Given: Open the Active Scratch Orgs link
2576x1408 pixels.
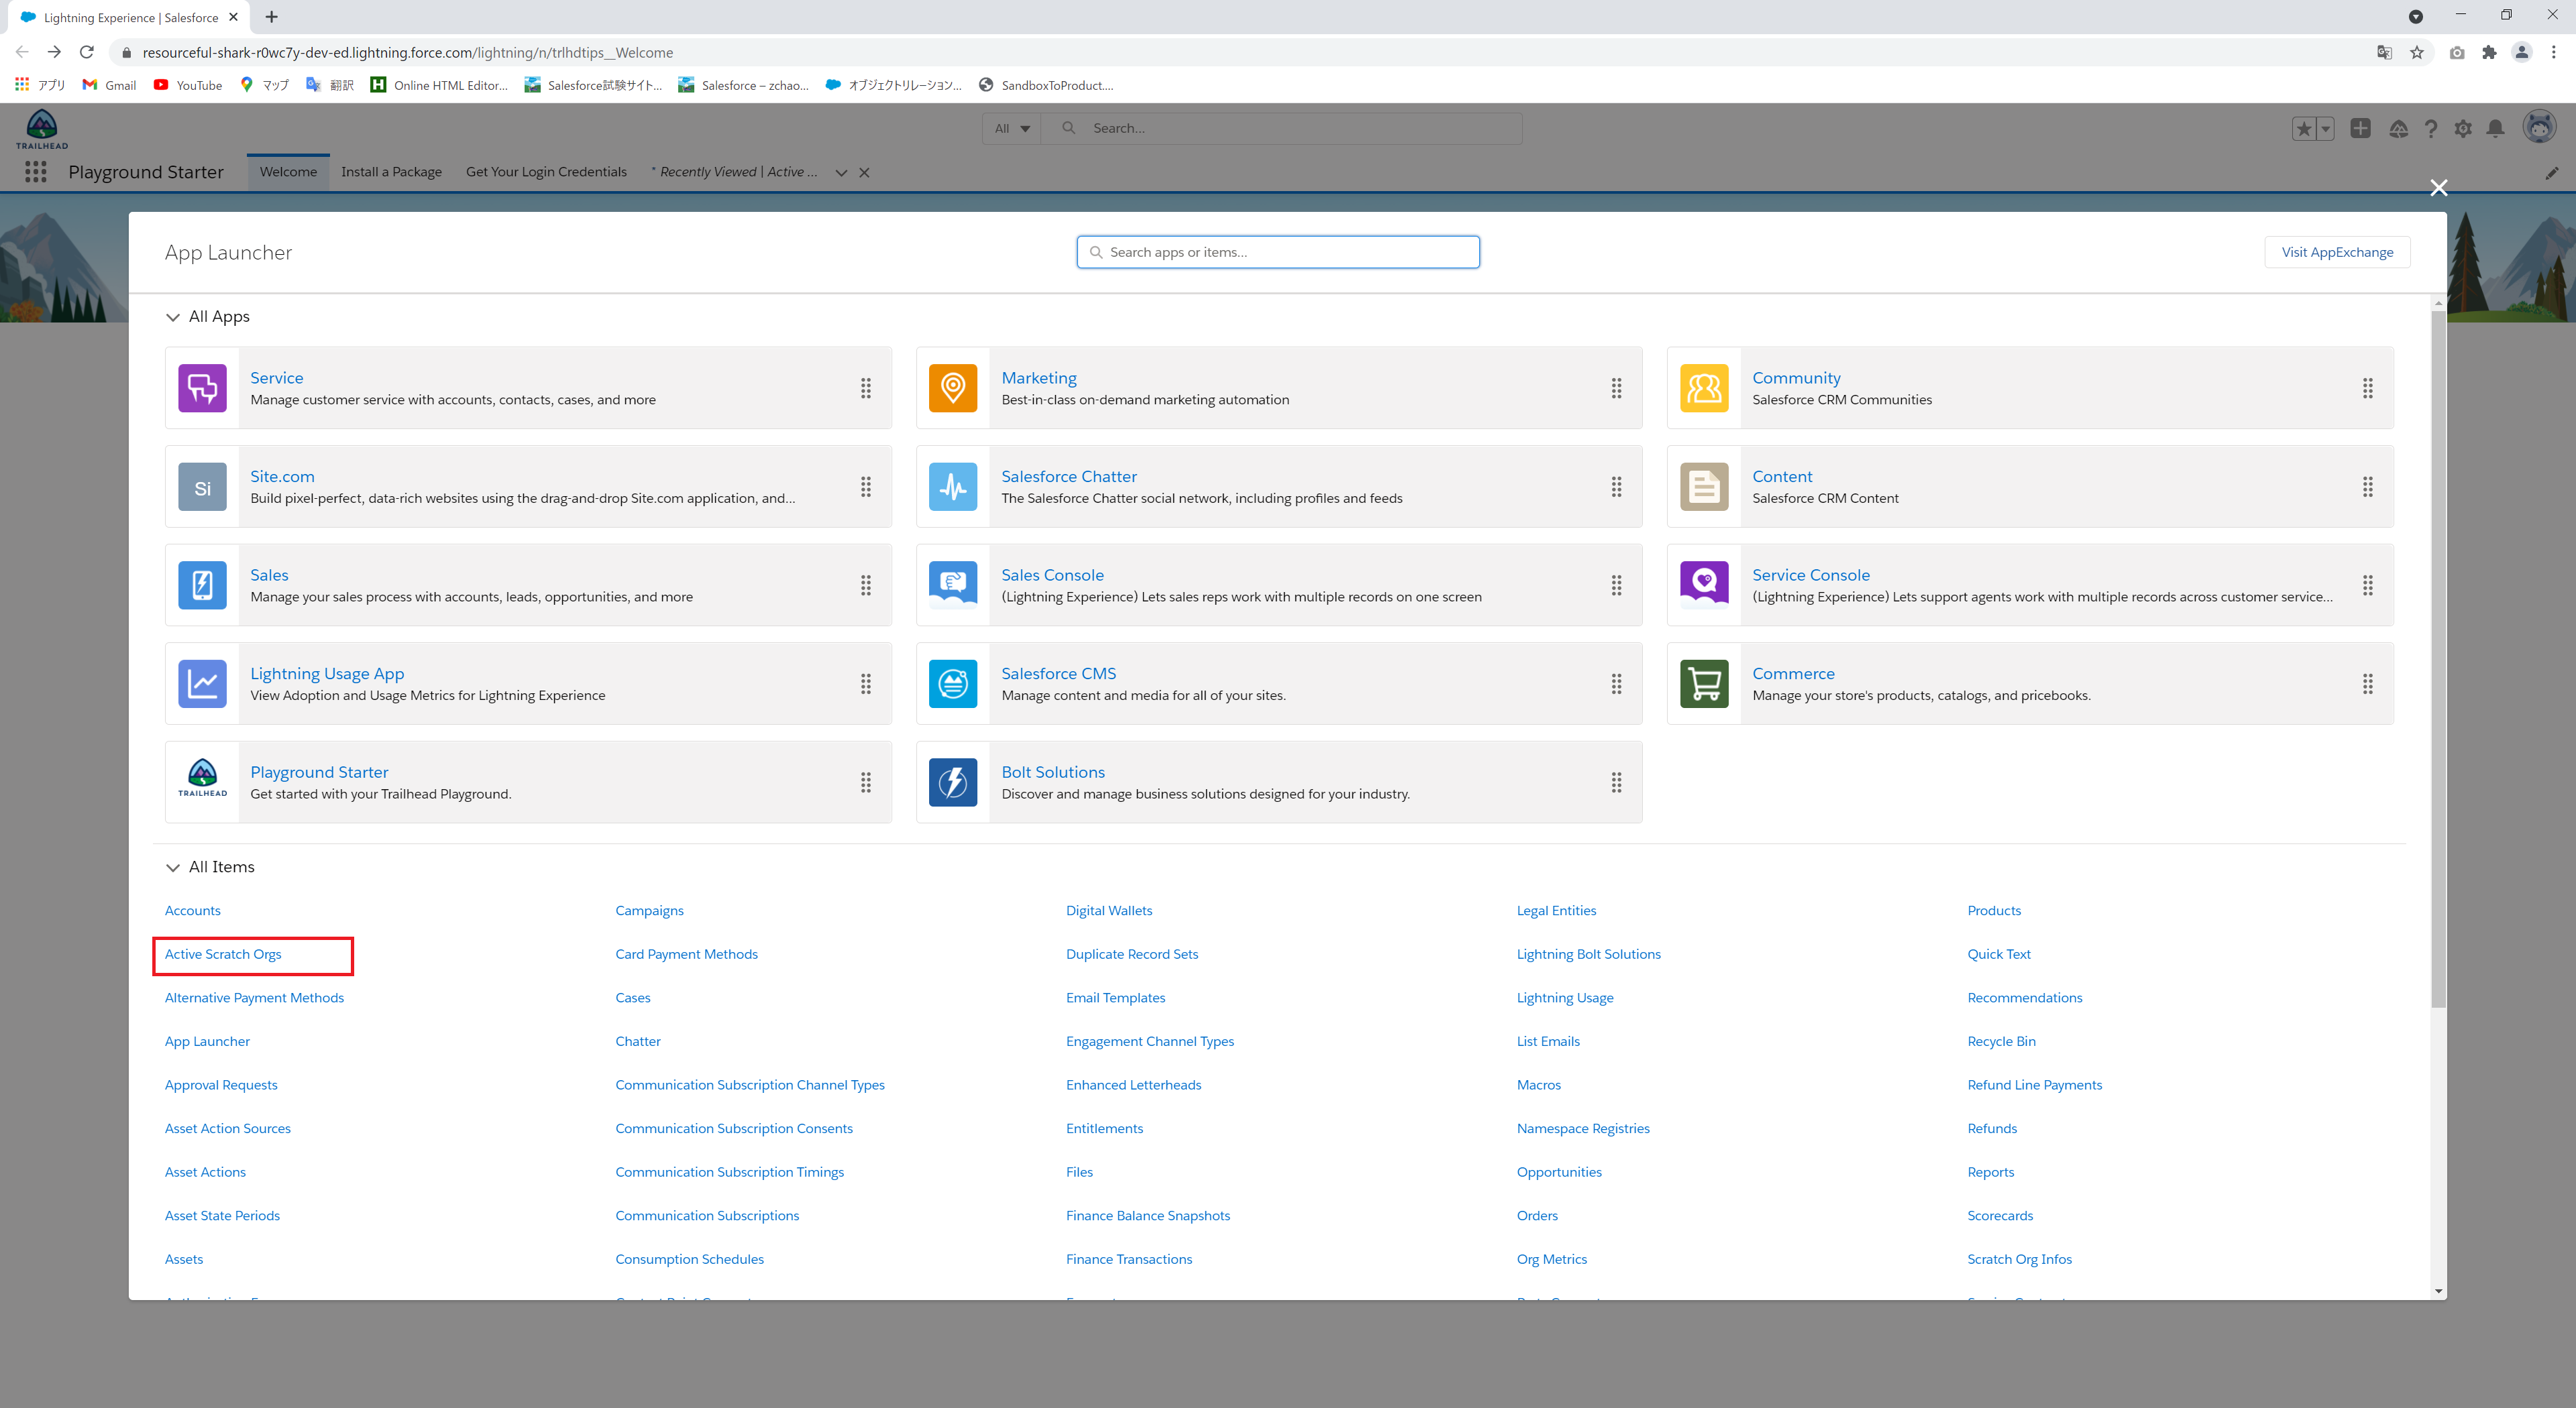Looking at the screenshot, I should pos(223,954).
